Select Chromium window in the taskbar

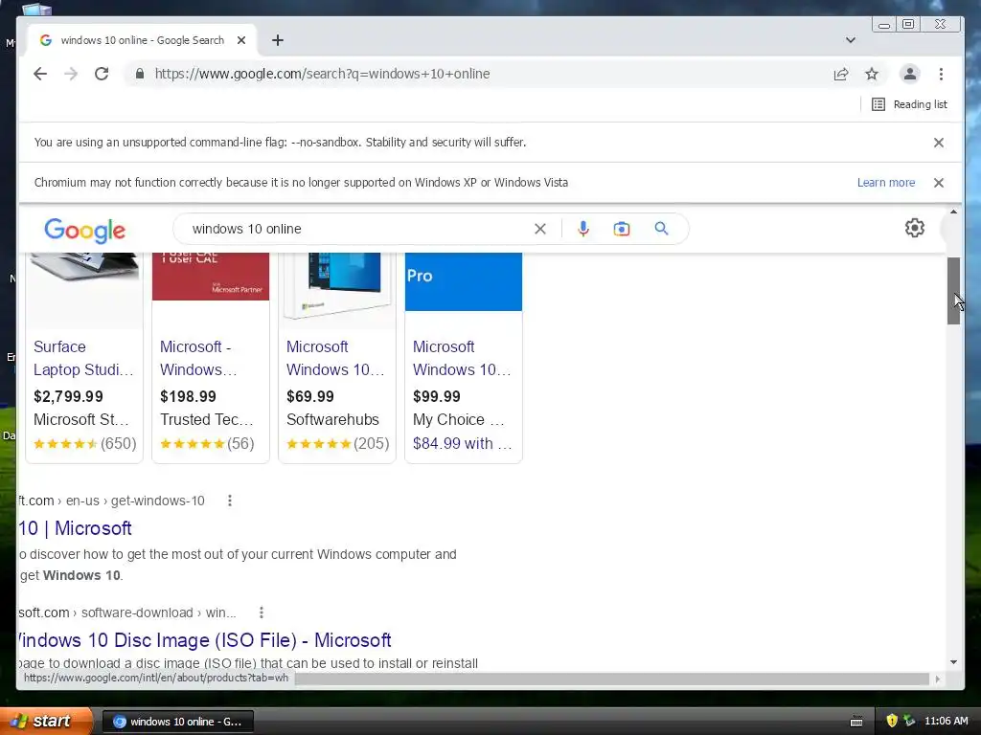pyautogui.click(x=177, y=722)
